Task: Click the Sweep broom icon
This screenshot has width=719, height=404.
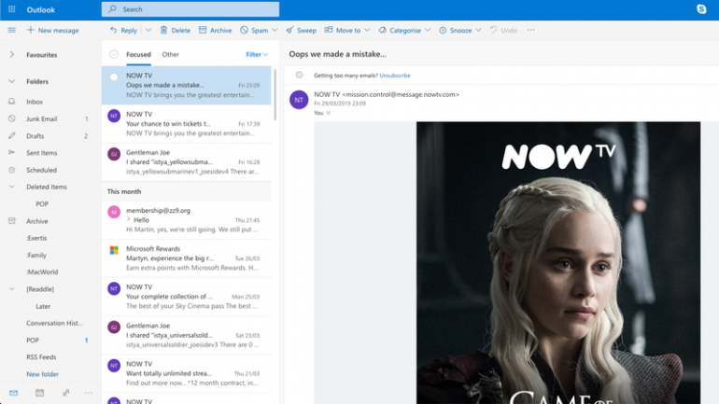Action: tap(289, 30)
